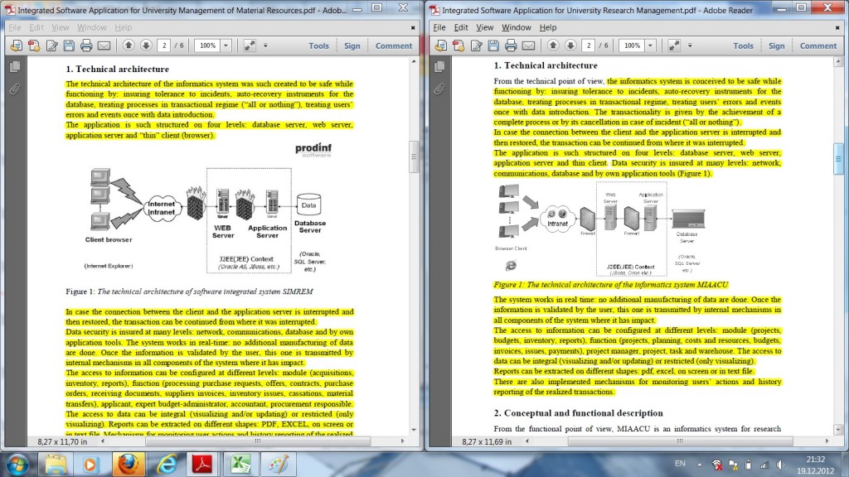Save the Research Management PDF with floppy icon
Screen dimensions: 849x477
tap(493, 46)
